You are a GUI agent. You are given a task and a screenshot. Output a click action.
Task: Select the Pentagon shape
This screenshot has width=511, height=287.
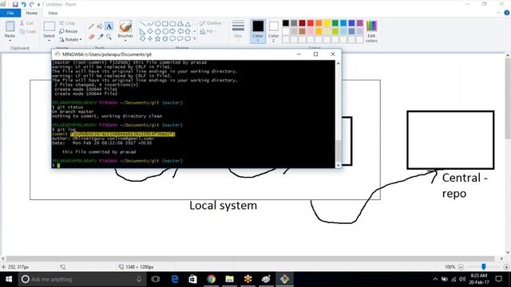point(157,32)
